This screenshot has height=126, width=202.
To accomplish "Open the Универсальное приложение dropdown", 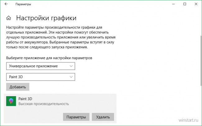I will click(x=41, y=66).
